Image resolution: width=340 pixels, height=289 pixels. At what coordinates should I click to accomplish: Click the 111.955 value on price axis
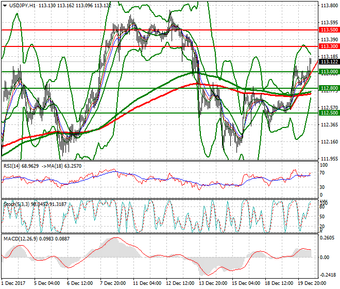[328, 158]
